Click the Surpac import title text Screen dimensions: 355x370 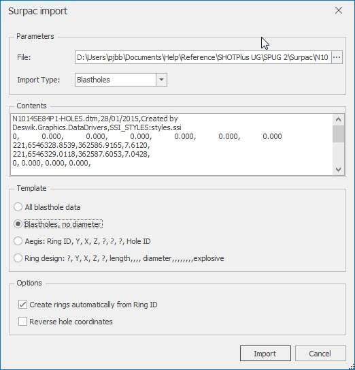pos(37,11)
